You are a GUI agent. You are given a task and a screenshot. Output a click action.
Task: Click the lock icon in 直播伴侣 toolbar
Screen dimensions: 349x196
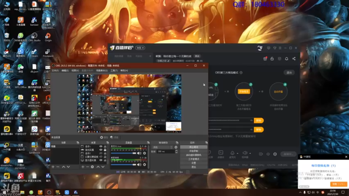pyautogui.click(x=272, y=59)
